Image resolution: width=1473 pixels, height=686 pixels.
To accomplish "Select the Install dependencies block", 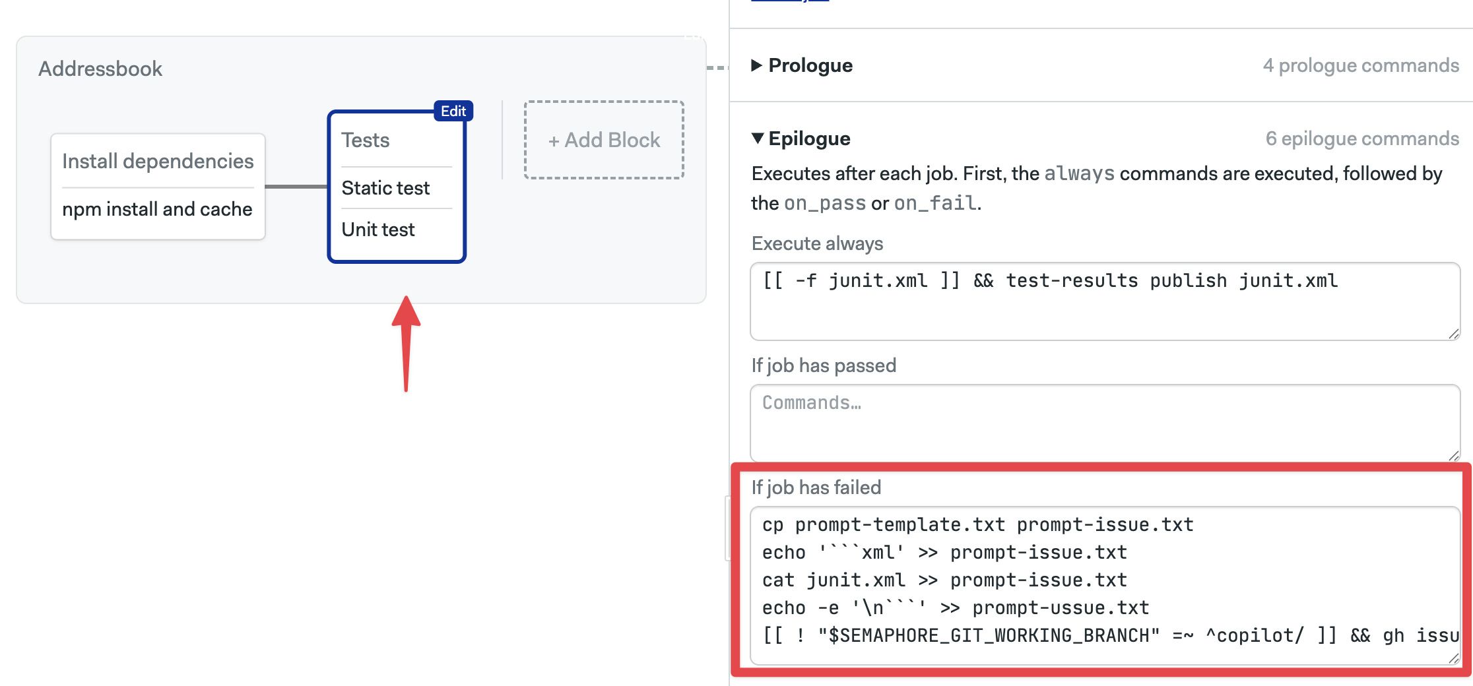I will tap(157, 160).
